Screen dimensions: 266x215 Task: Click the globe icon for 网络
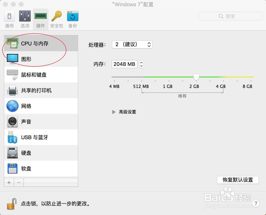tap(13, 106)
